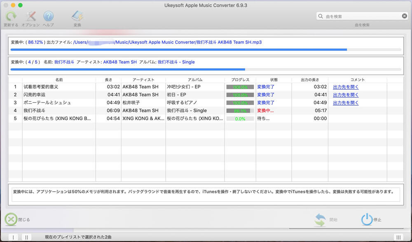Viewport: 412px width, 242px height.
Task: Click the Start (開始) arrows icon
Action: coord(320,220)
